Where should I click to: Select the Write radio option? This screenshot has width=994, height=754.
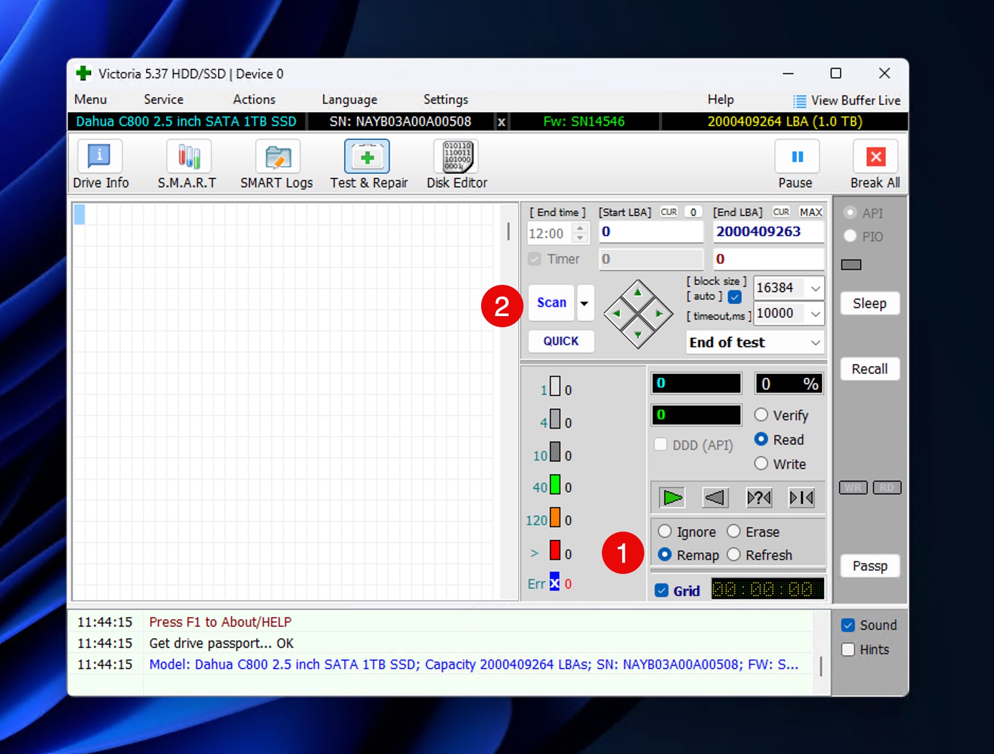pos(761,463)
